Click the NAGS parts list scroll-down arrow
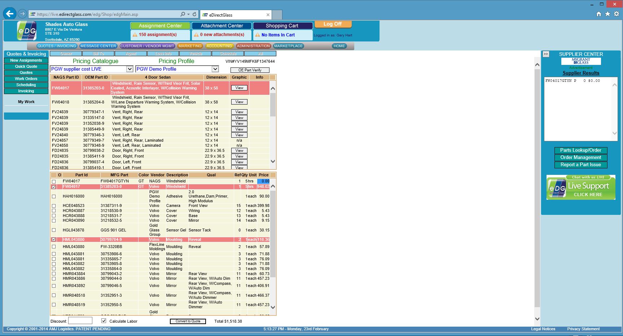The image size is (623, 336). 273,162
